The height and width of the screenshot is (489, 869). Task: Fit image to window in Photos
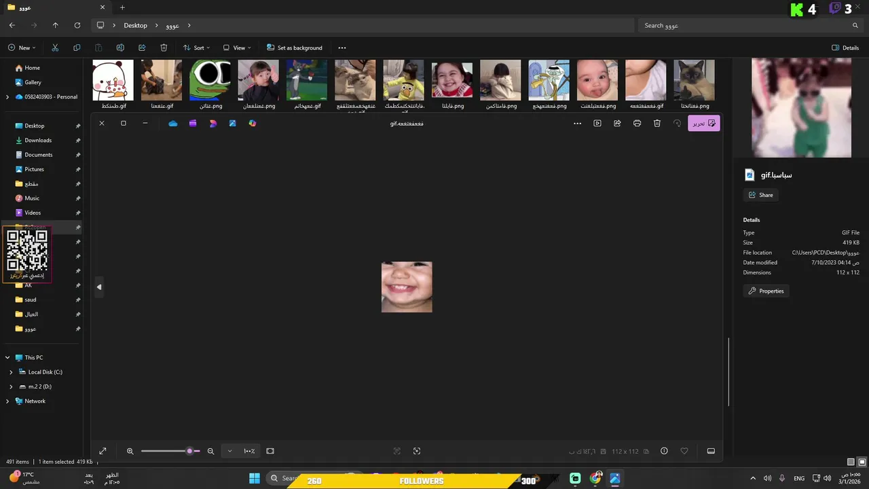click(270, 451)
